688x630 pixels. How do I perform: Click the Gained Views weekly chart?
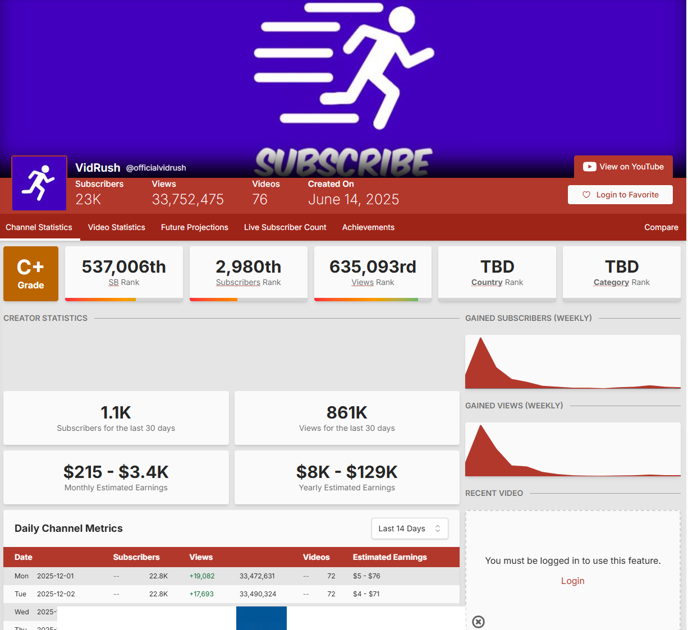(x=572, y=449)
